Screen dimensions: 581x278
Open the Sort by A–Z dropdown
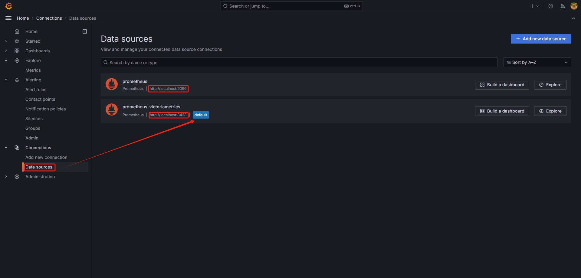point(537,62)
